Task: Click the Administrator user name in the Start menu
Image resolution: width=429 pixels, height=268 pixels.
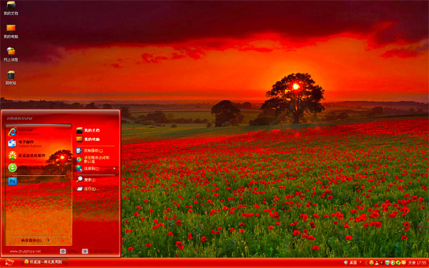Action: coord(19,118)
